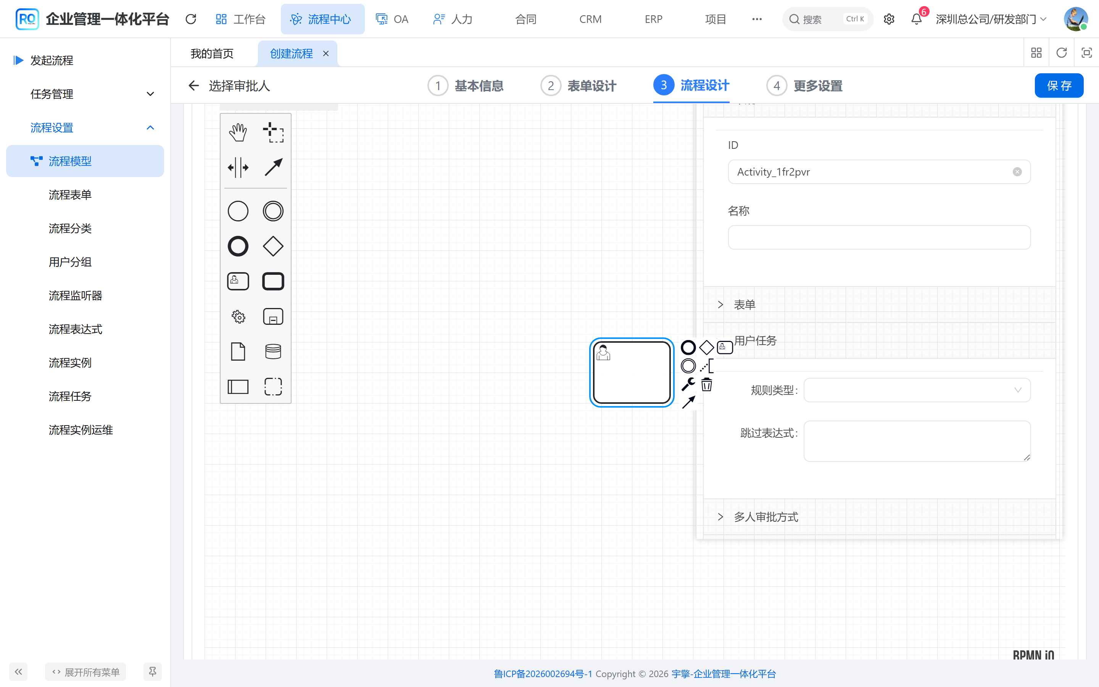1099x687 pixels.
Task: Append end event from context pad
Action: pyautogui.click(x=688, y=348)
